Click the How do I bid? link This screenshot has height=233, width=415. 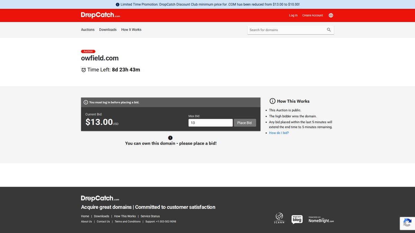point(279,133)
